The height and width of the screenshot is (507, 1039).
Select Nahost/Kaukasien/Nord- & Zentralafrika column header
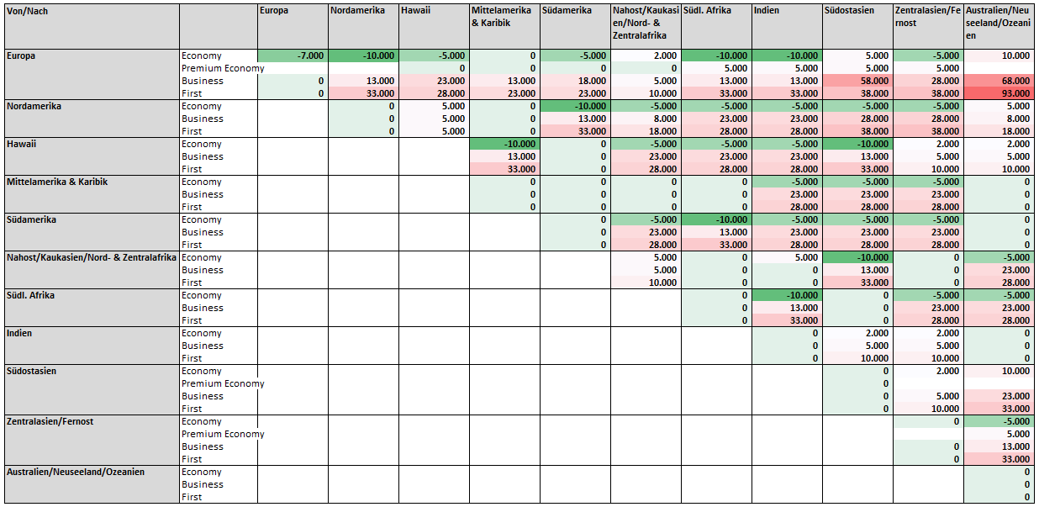click(646, 26)
